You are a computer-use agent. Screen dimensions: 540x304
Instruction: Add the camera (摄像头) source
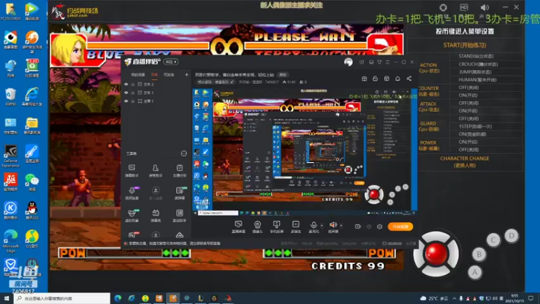257,227
